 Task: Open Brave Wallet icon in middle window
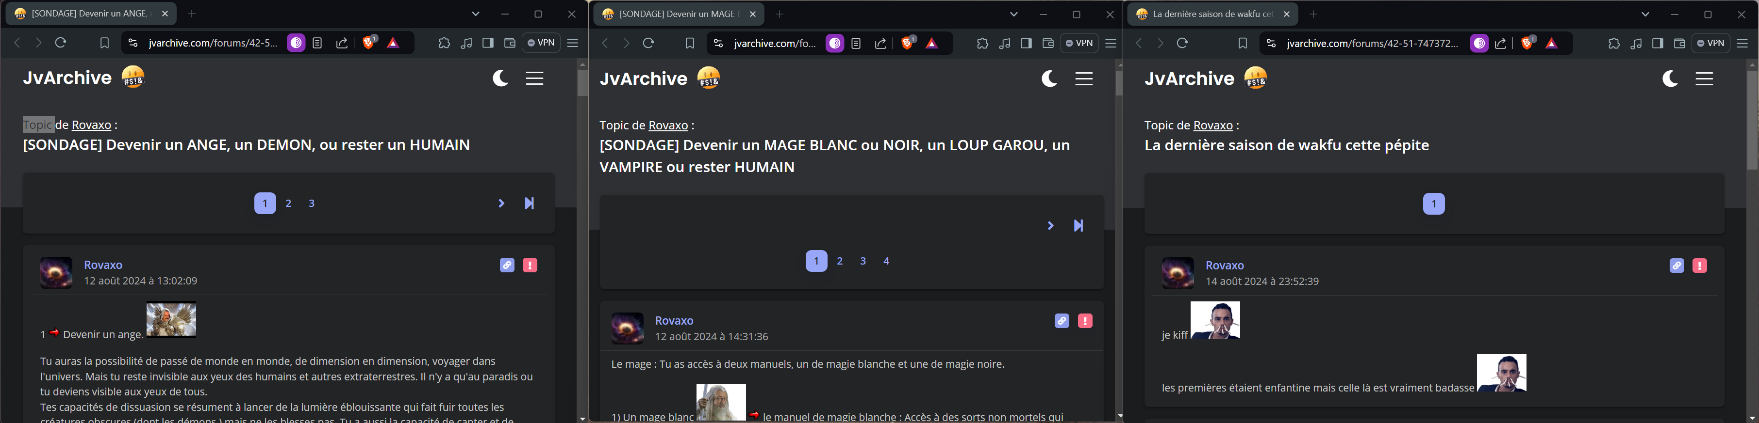(1048, 43)
